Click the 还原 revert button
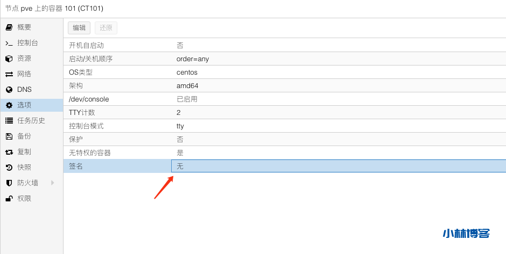The height and width of the screenshot is (254, 506). click(x=106, y=28)
